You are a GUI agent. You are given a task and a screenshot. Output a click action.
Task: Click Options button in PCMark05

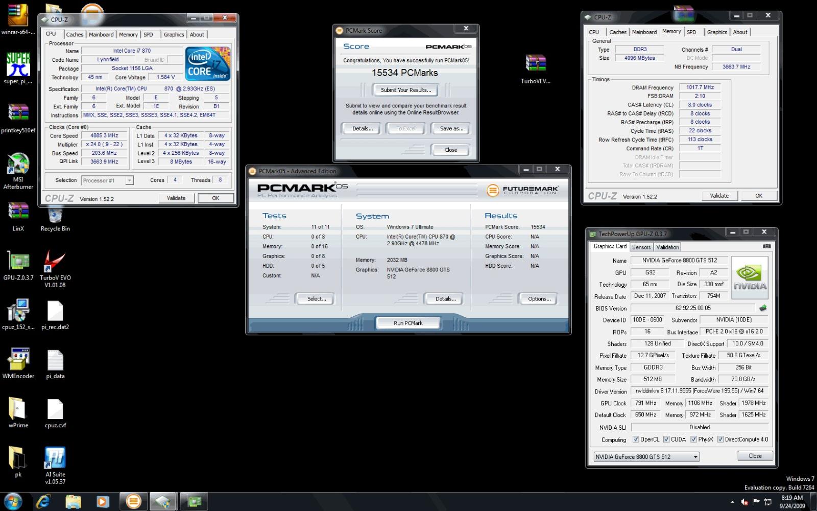539,299
